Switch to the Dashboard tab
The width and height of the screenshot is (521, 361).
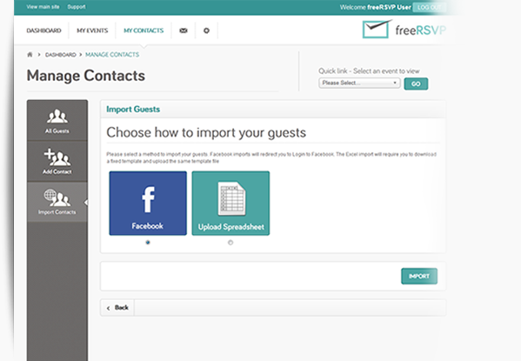[43, 30]
